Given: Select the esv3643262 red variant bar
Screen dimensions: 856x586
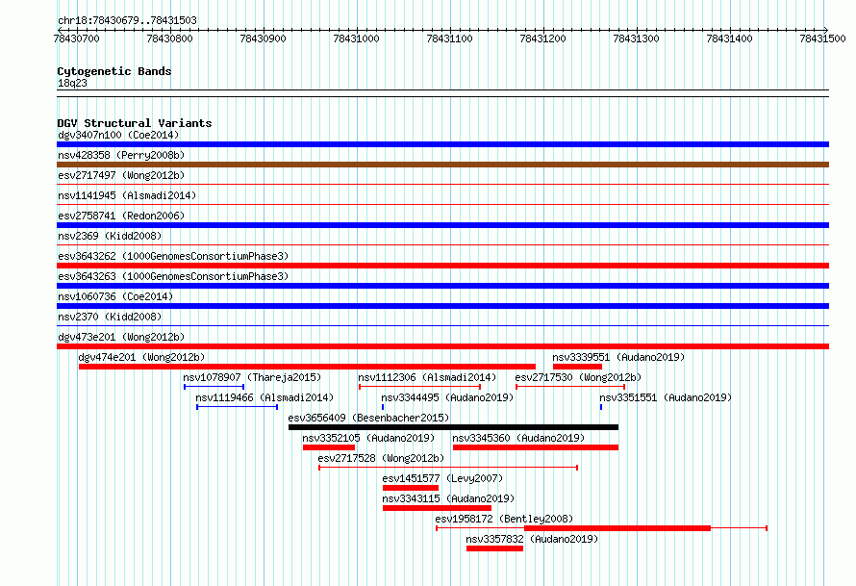Looking at the screenshot, I should (442, 266).
